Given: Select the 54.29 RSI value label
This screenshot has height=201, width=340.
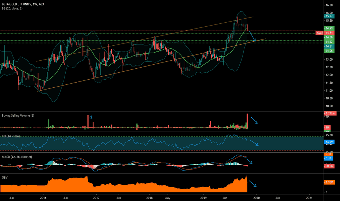Looking at the screenshot, I should (329, 142).
